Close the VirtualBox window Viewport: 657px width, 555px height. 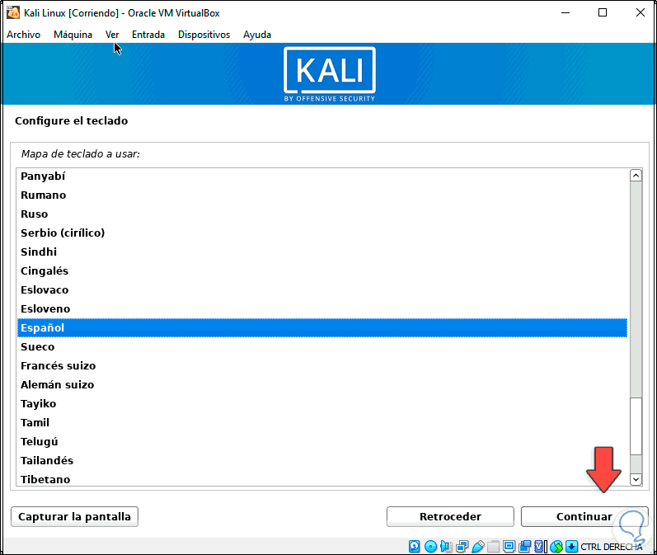pos(640,12)
